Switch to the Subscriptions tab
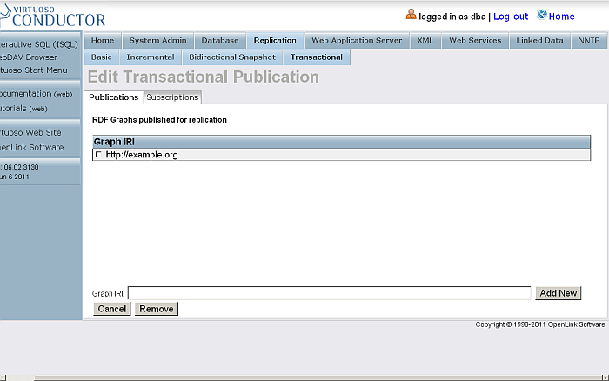609x381 pixels. click(172, 97)
